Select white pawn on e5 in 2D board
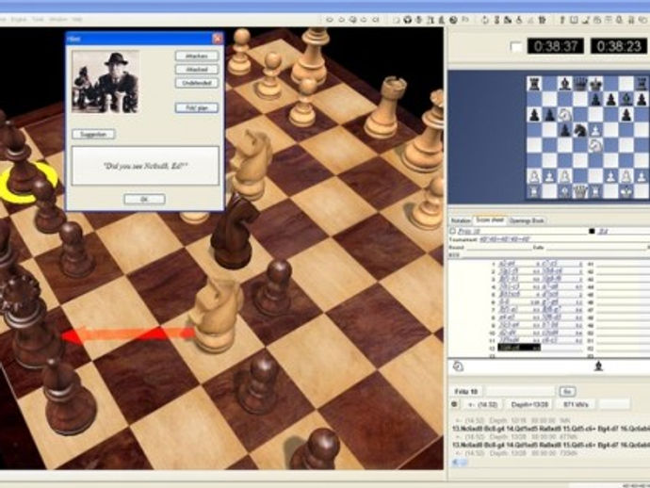The height and width of the screenshot is (488, 650). 595,130
